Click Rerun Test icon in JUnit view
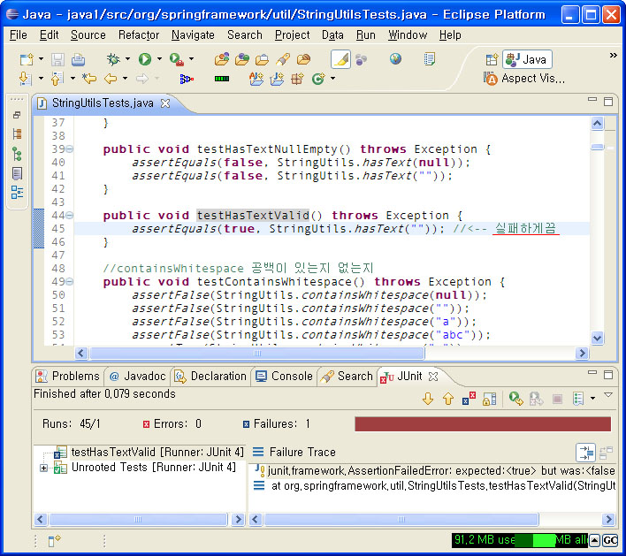Viewport: 626px width, 556px height. pos(515,399)
